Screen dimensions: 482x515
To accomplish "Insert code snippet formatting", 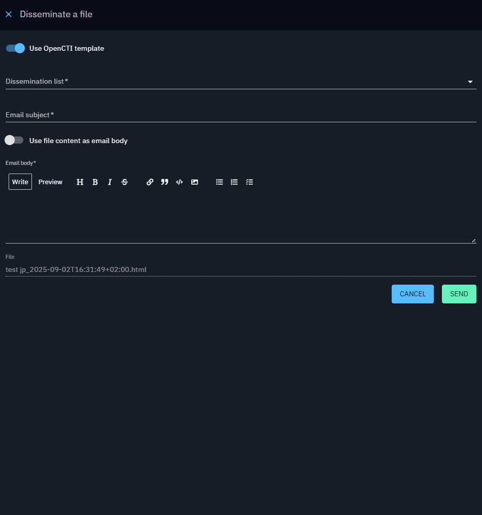I will coord(179,182).
